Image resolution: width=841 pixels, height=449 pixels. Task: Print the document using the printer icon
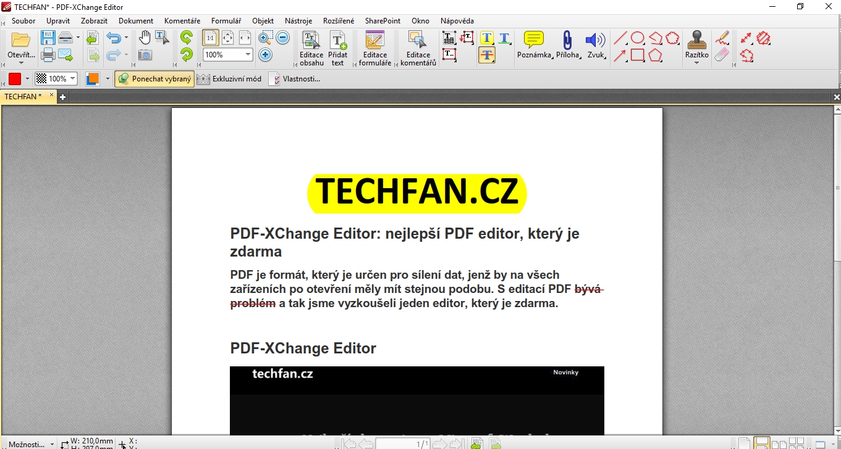click(x=48, y=55)
